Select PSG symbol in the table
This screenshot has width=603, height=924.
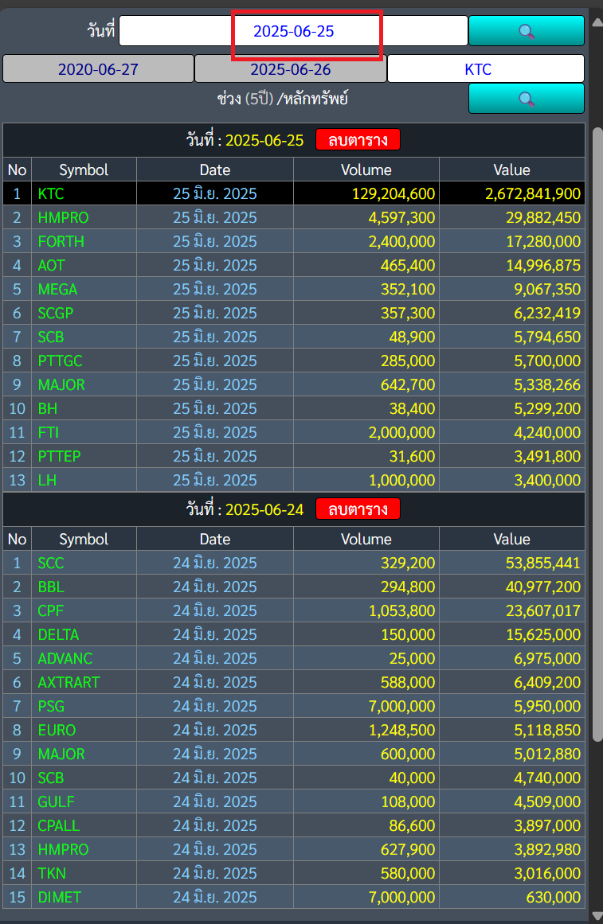51,706
